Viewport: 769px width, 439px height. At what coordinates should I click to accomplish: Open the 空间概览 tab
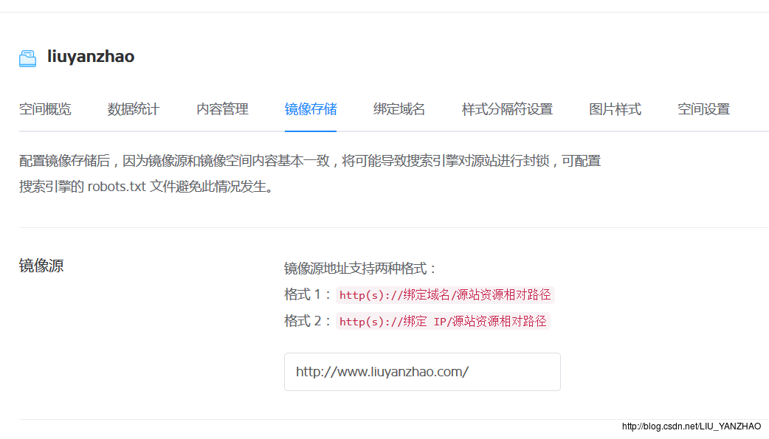coord(45,109)
